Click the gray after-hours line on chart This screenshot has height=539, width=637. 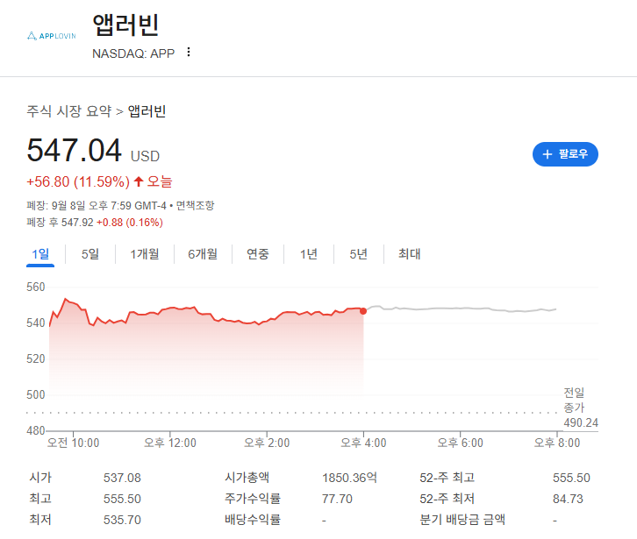[456, 309]
